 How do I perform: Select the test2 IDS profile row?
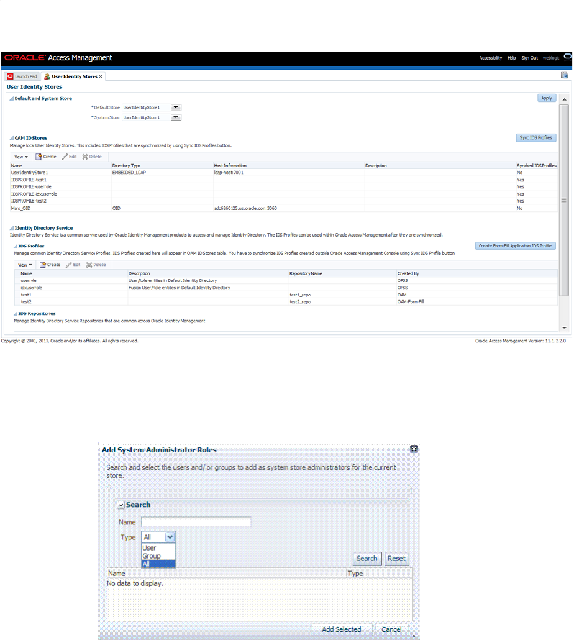pos(286,302)
